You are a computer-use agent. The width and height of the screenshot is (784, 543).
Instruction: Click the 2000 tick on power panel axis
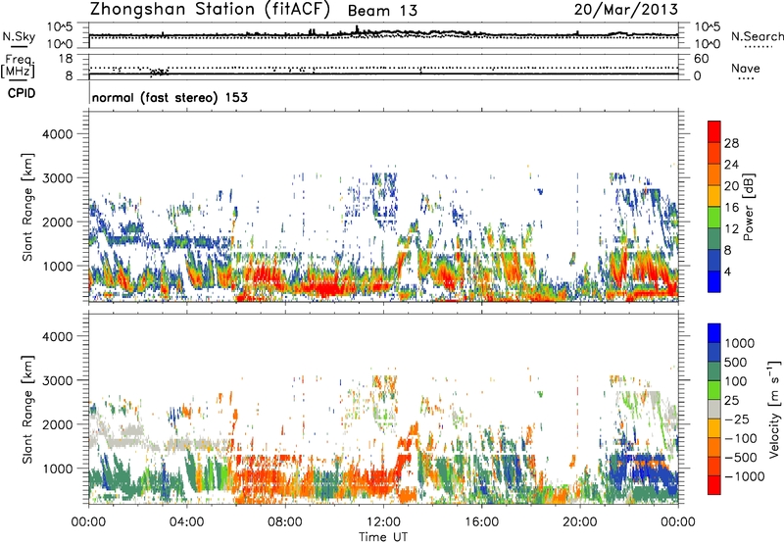57,222
